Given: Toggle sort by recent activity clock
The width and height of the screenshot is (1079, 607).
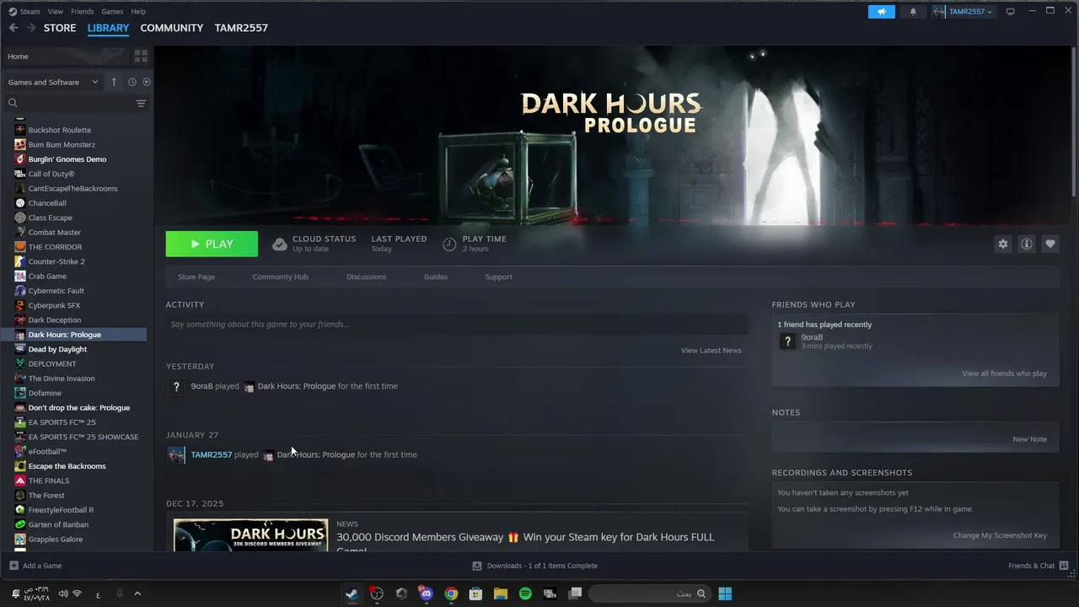Looking at the screenshot, I should [x=132, y=82].
